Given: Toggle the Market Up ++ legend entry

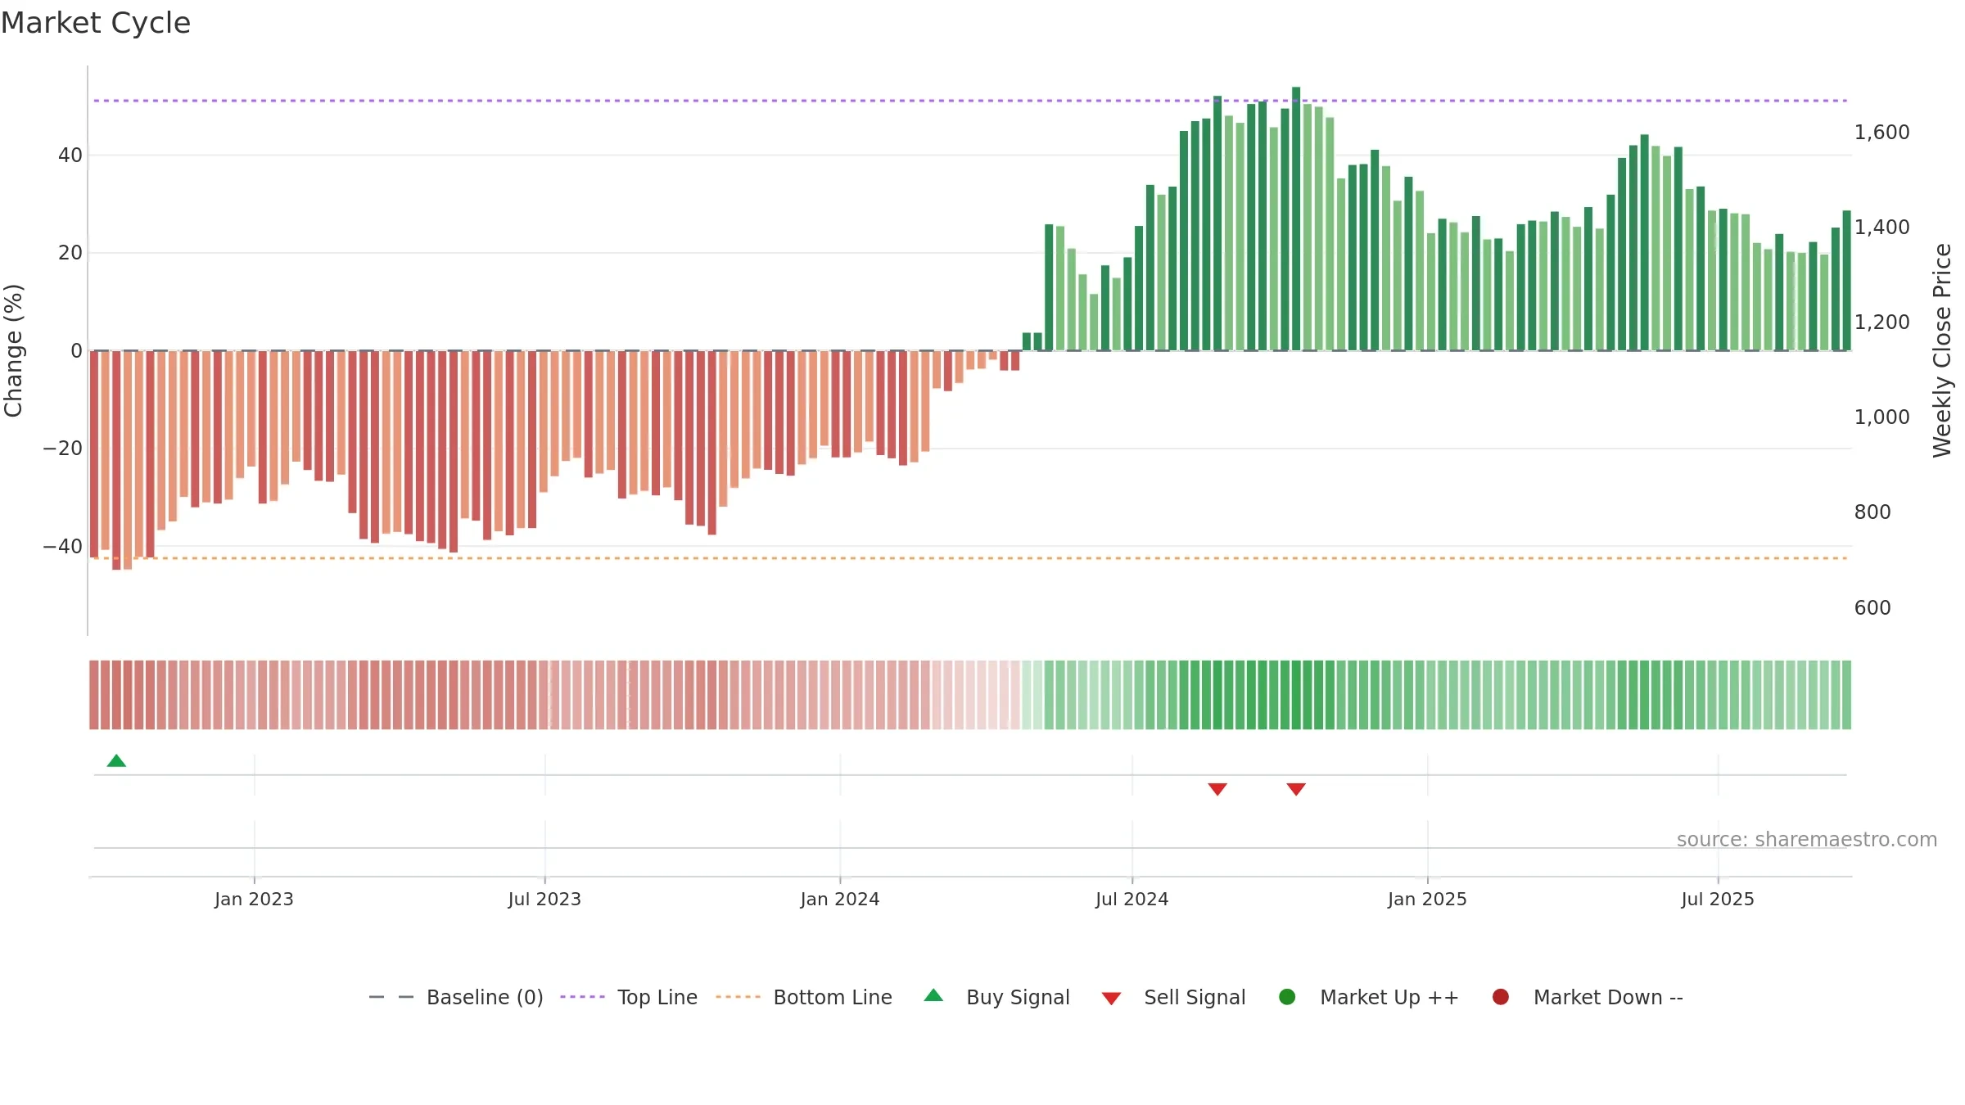Looking at the screenshot, I should (1368, 997).
